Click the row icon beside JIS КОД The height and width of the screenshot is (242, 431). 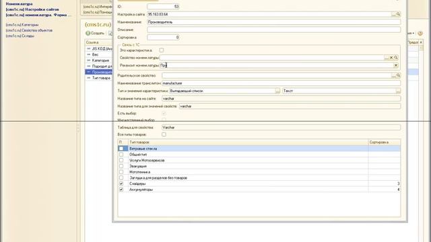tap(88, 48)
